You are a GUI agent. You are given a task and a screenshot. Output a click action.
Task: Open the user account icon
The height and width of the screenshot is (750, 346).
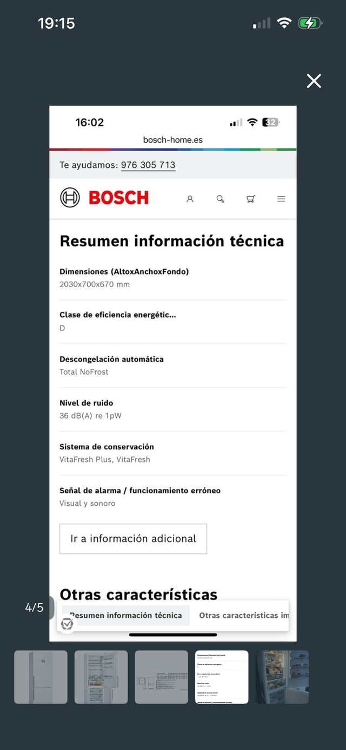(190, 199)
